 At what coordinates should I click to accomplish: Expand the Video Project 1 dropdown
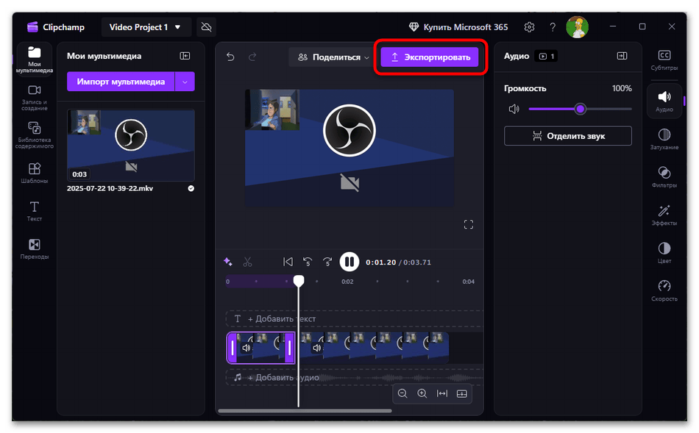click(146, 27)
